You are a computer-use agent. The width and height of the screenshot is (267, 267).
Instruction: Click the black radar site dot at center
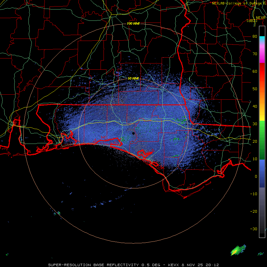pos(133,133)
